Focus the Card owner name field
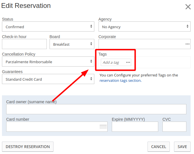194x154 pixels. 96,109
